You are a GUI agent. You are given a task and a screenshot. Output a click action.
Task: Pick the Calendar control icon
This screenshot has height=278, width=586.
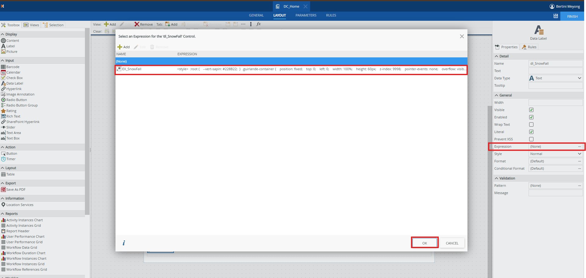pos(3,72)
